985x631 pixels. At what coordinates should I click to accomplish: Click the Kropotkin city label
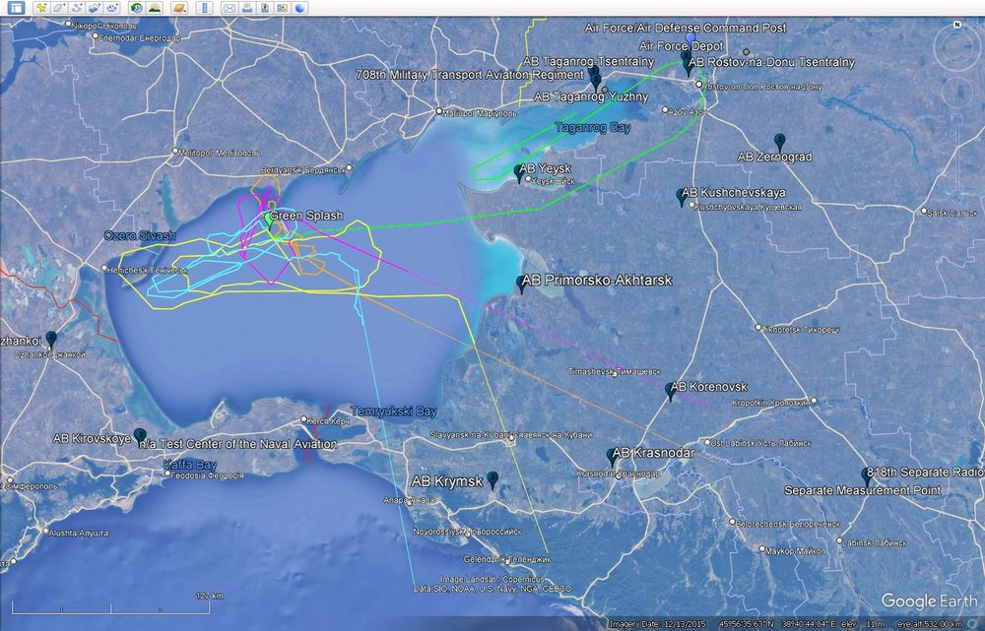(x=771, y=403)
